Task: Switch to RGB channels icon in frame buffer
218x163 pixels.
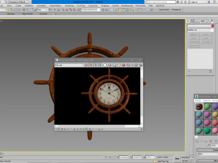Action: (x=86, y=65)
